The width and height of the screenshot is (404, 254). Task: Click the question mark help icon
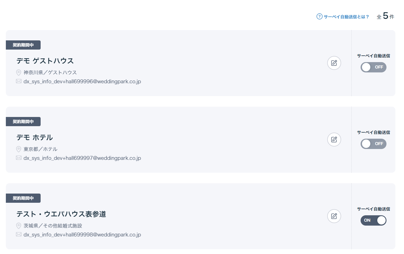(319, 16)
